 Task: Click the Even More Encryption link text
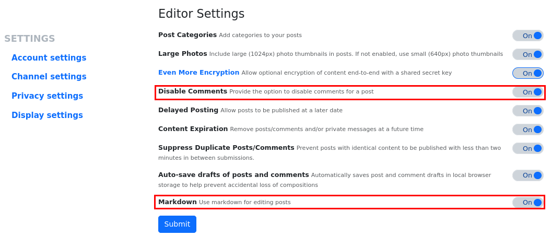(198, 73)
